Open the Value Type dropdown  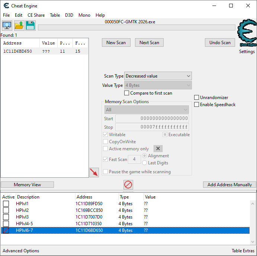click(x=158, y=85)
